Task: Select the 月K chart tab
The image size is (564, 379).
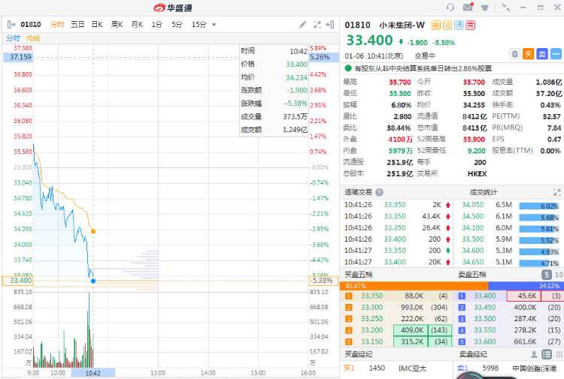Action: [x=137, y=25]
